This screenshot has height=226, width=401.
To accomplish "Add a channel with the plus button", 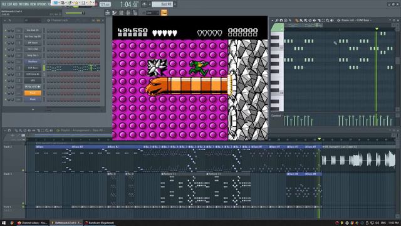I will coord(33,109).
